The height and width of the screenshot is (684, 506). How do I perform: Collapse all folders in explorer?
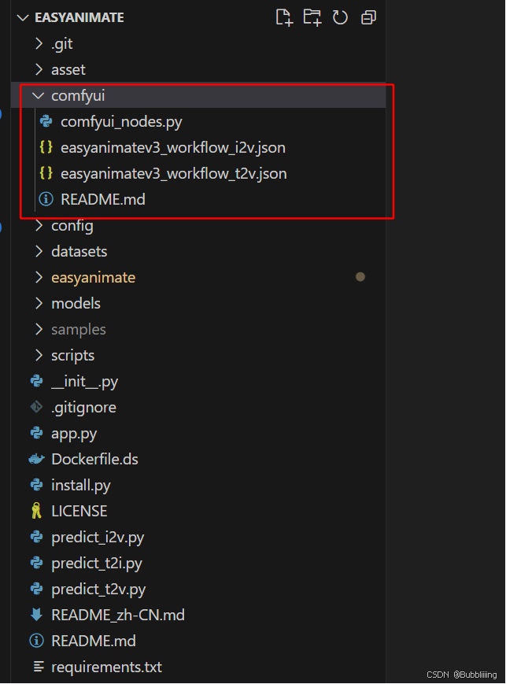pyautogui.click(x=368, y=17)
